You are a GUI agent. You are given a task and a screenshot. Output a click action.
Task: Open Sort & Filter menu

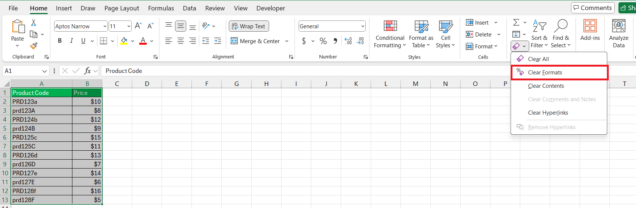[x=539, y=34]
